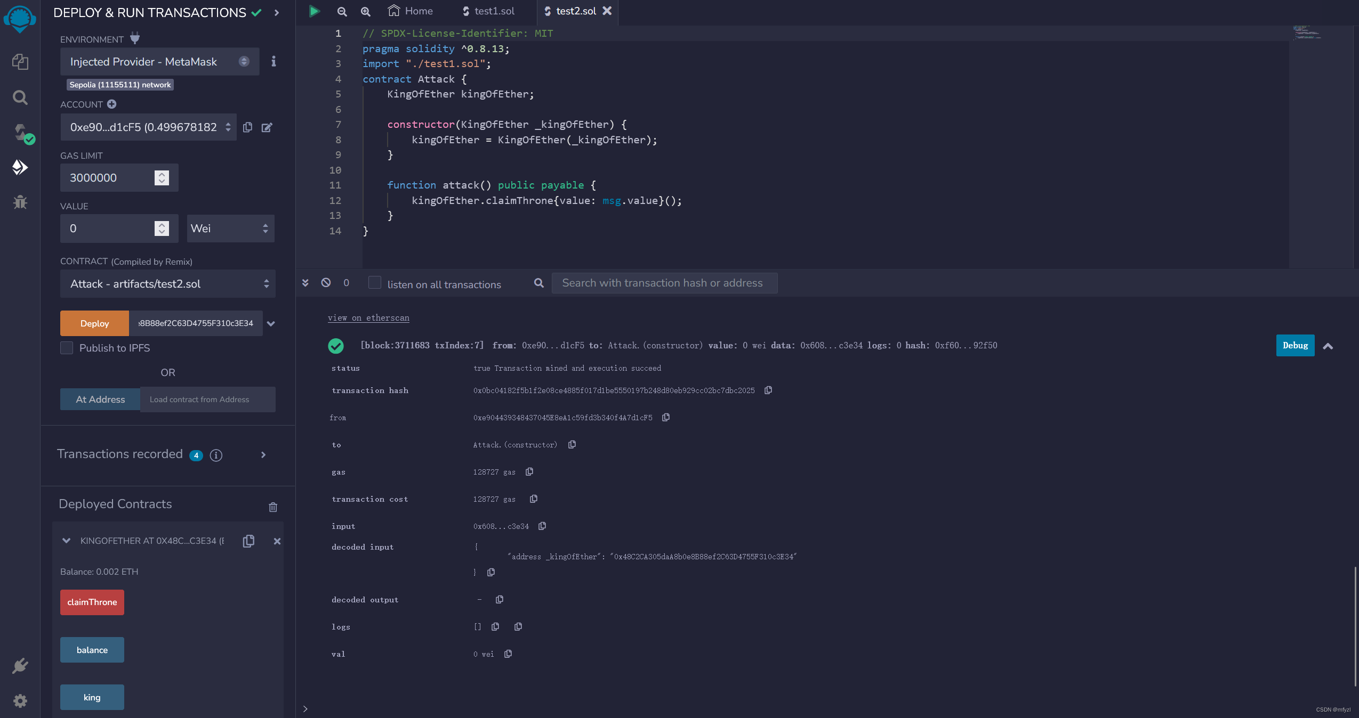Switch to the Home tab
Viewport: 1359px width, 718px height.
(x=411, y=11)
